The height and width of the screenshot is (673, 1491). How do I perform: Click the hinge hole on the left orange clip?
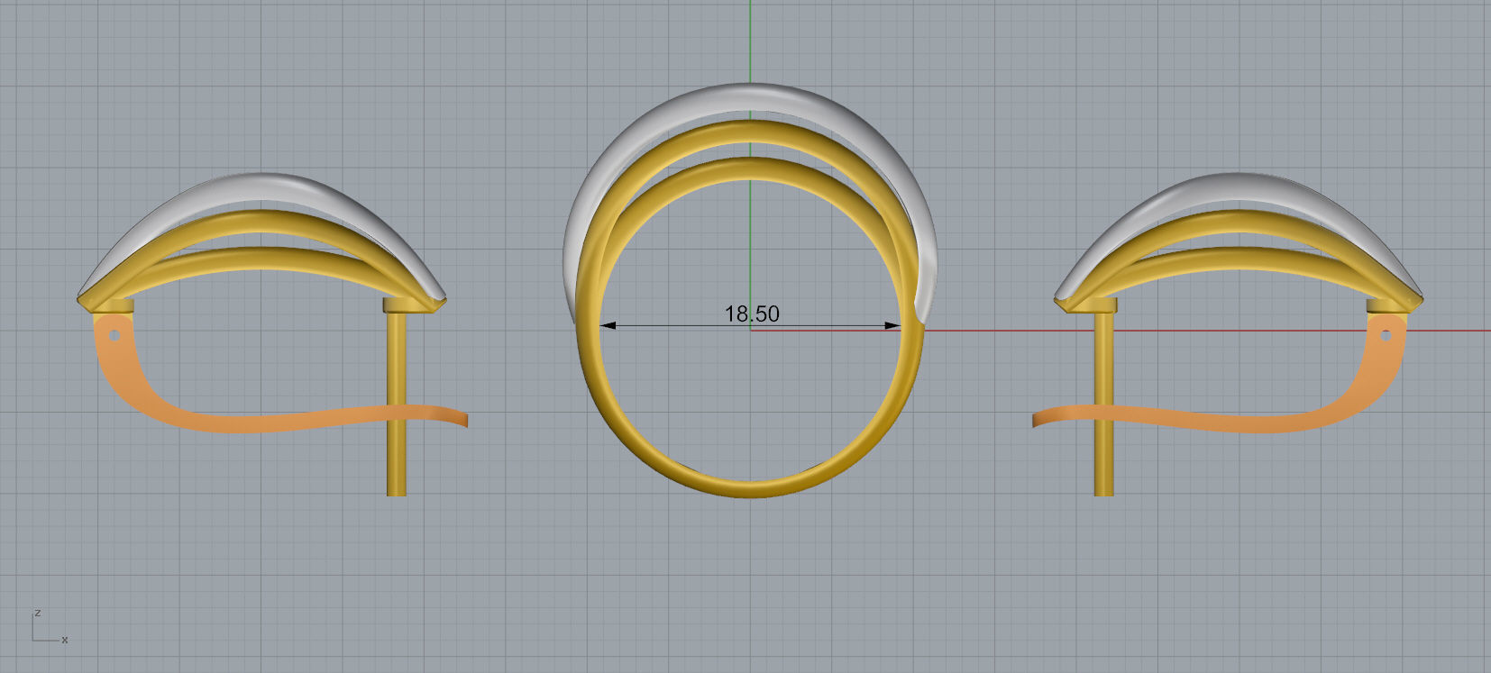(114, 336)
